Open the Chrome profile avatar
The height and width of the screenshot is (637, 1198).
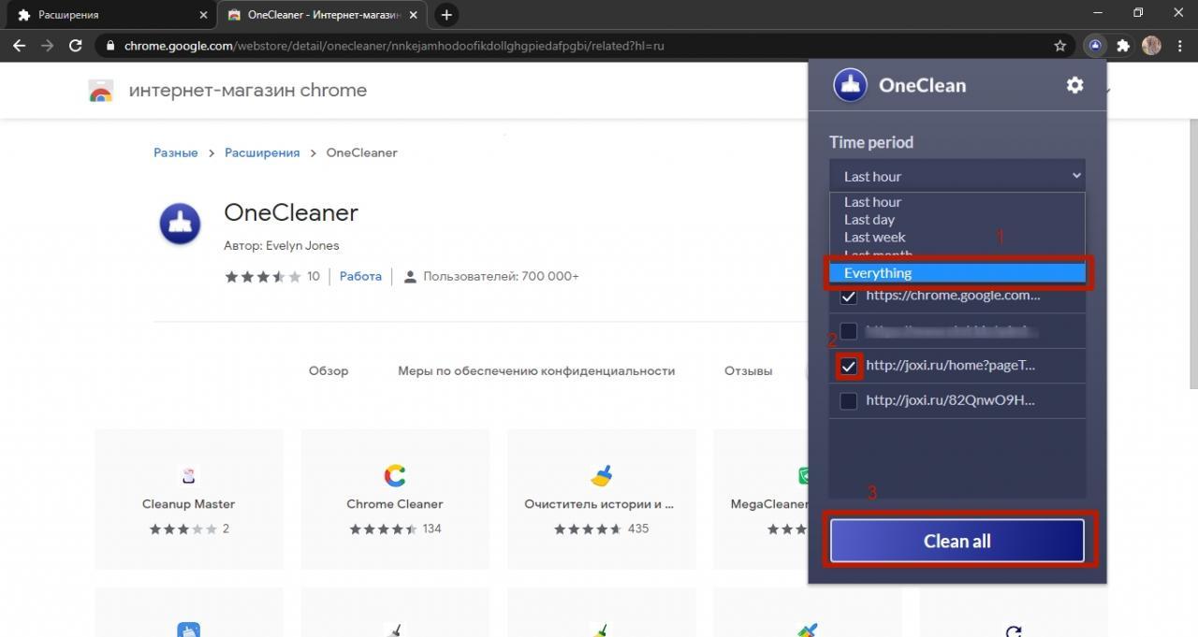click(1151, 45)
